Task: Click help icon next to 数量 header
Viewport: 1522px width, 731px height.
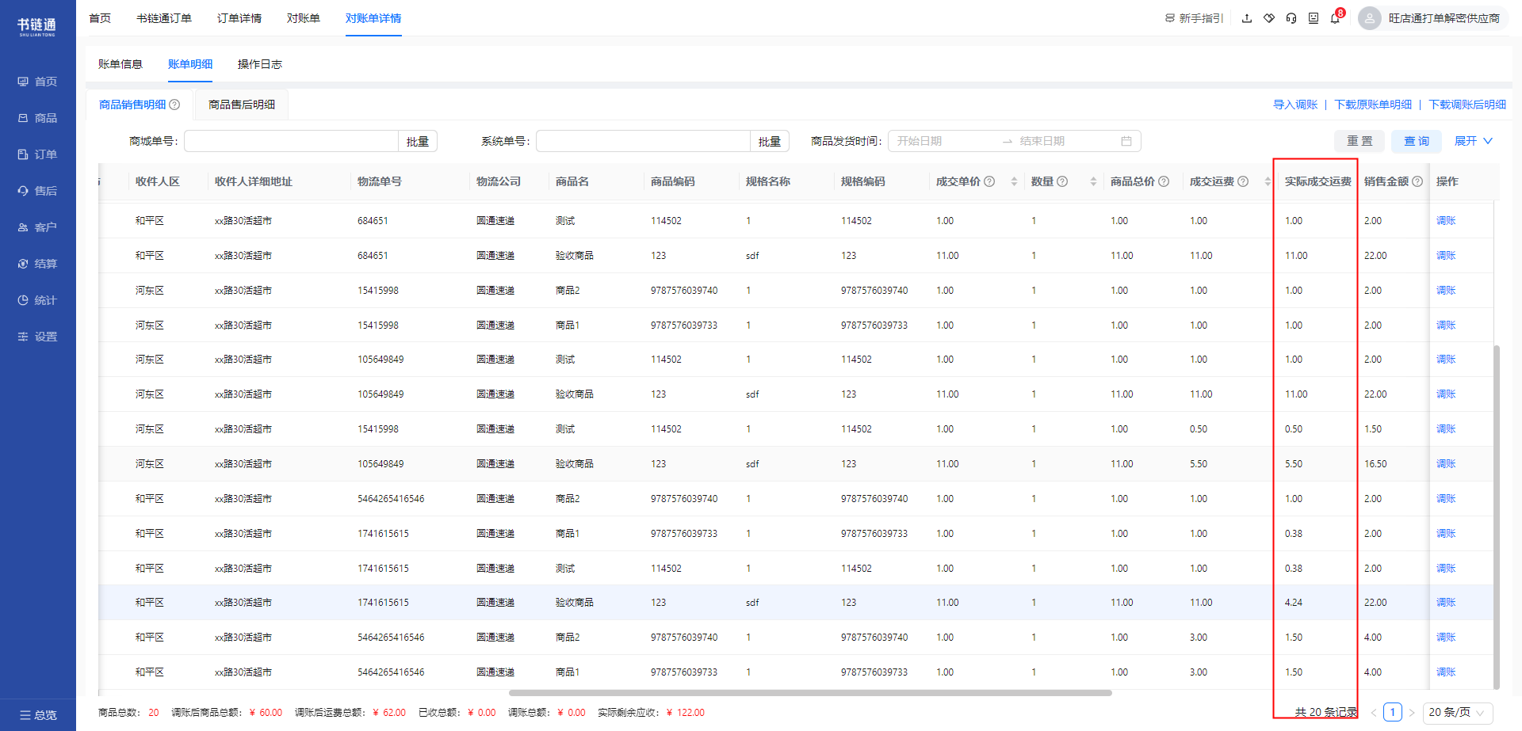Action: point(1062,181)
